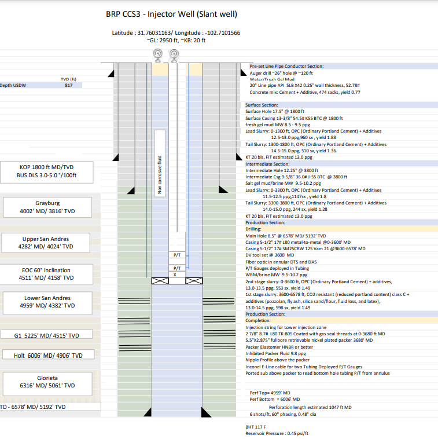The image size is (438, 439).
Task: Select the Grayburg formation label box
Action: 47,207
